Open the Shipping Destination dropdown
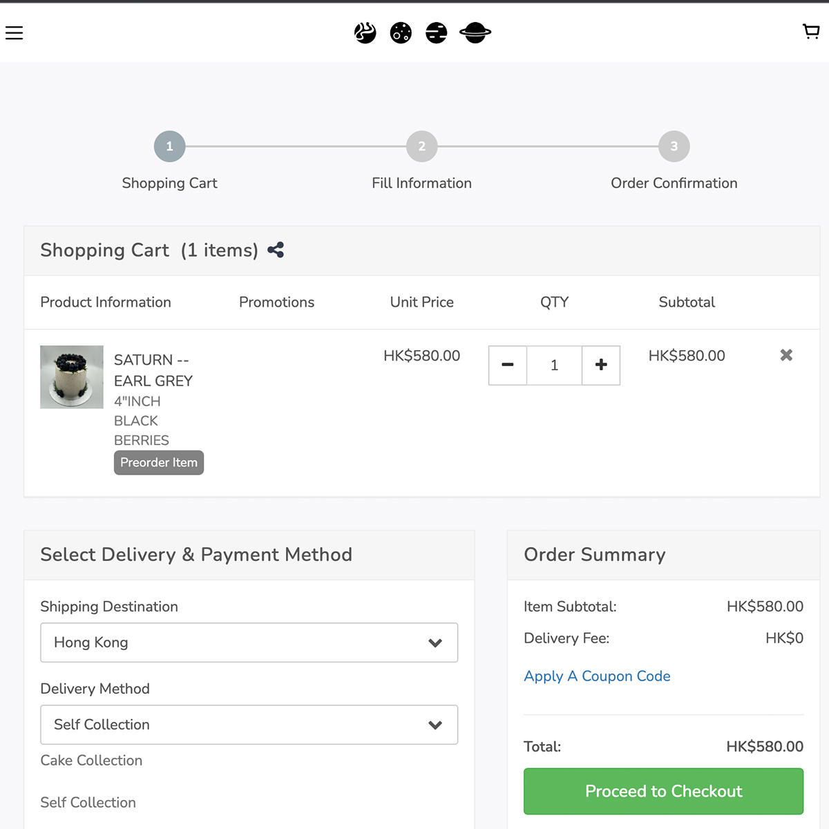 [249, 642]
